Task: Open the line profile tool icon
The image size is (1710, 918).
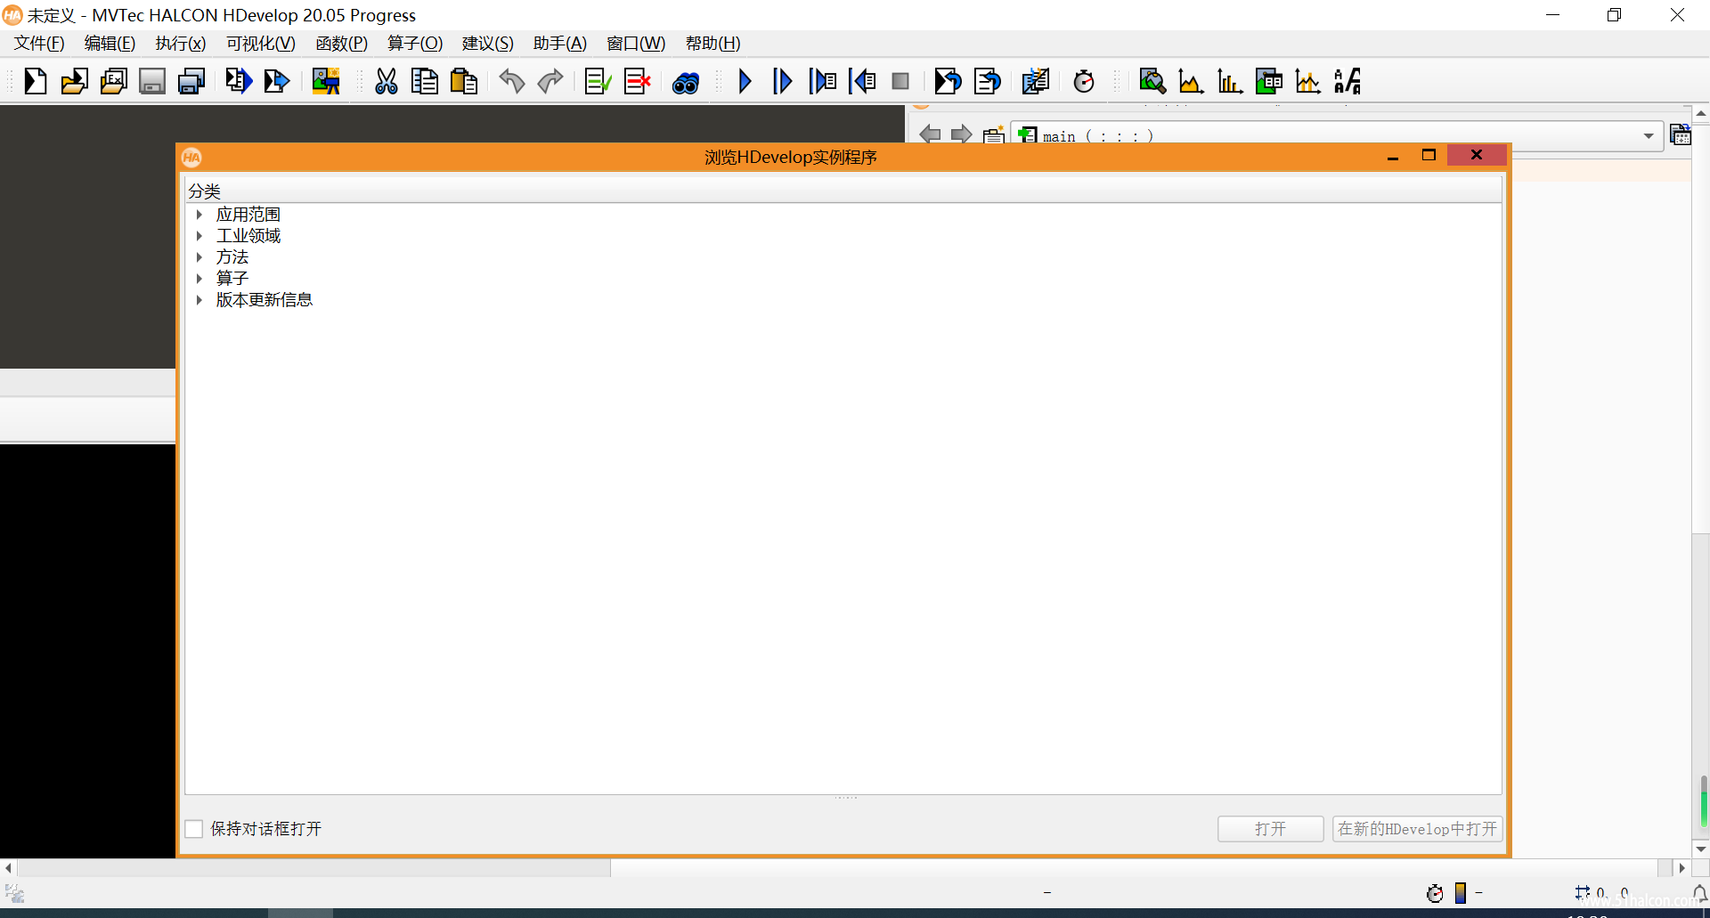Action: pyautogui.click(x=1308, y=82)
